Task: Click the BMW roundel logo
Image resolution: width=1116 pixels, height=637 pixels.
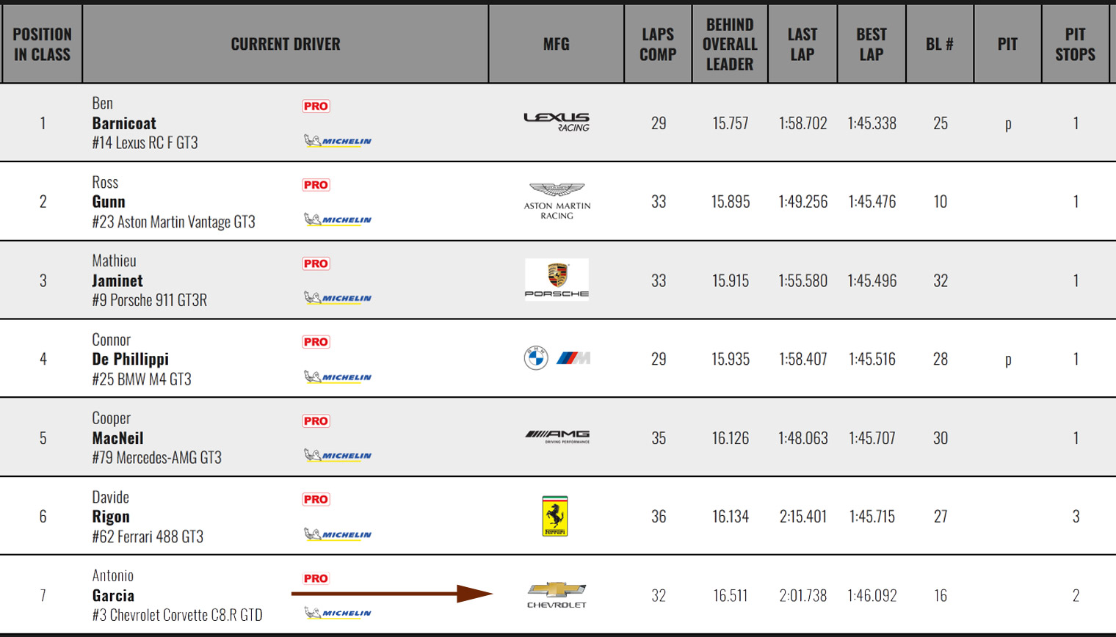Action: click(536, 358)
